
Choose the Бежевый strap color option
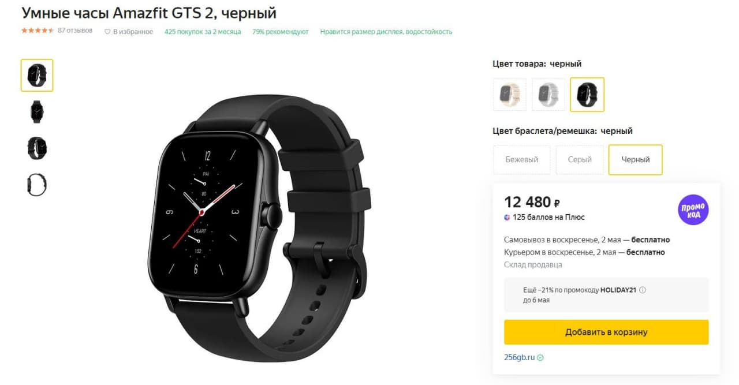tap(522, 159)
